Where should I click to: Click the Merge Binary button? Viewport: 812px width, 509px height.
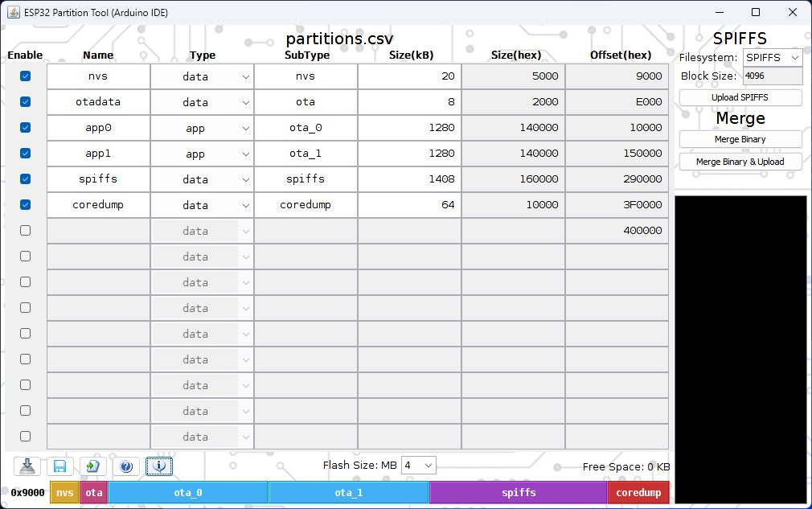pyautogui.click(x=740, y=139)
